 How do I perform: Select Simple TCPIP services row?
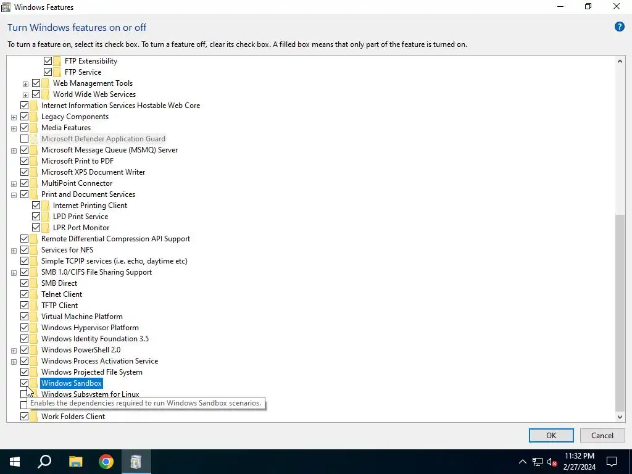click(114, 261)
